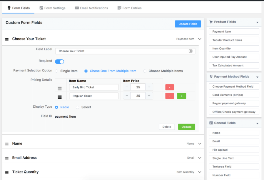Add Choose Payment Method Field
Image resolution: width=264 pixels, height=180 pixels.
234,86
